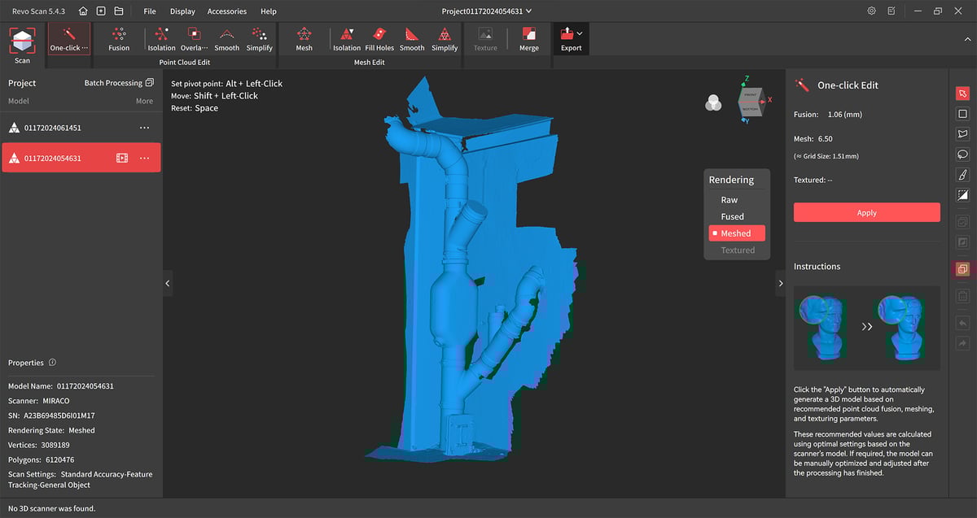The image size is (977, 518).
Task: Open more options for model 01172024061451
Action: click(x=145, y=128)
